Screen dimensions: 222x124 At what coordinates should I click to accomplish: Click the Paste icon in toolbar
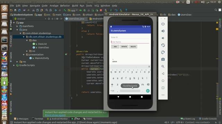click(42, 10)
